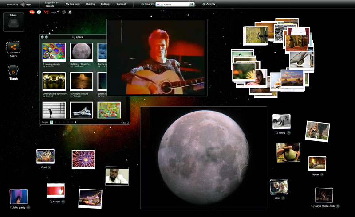Click the magnifier icon beside tokyo police club
355x217 pixels.
312,206
